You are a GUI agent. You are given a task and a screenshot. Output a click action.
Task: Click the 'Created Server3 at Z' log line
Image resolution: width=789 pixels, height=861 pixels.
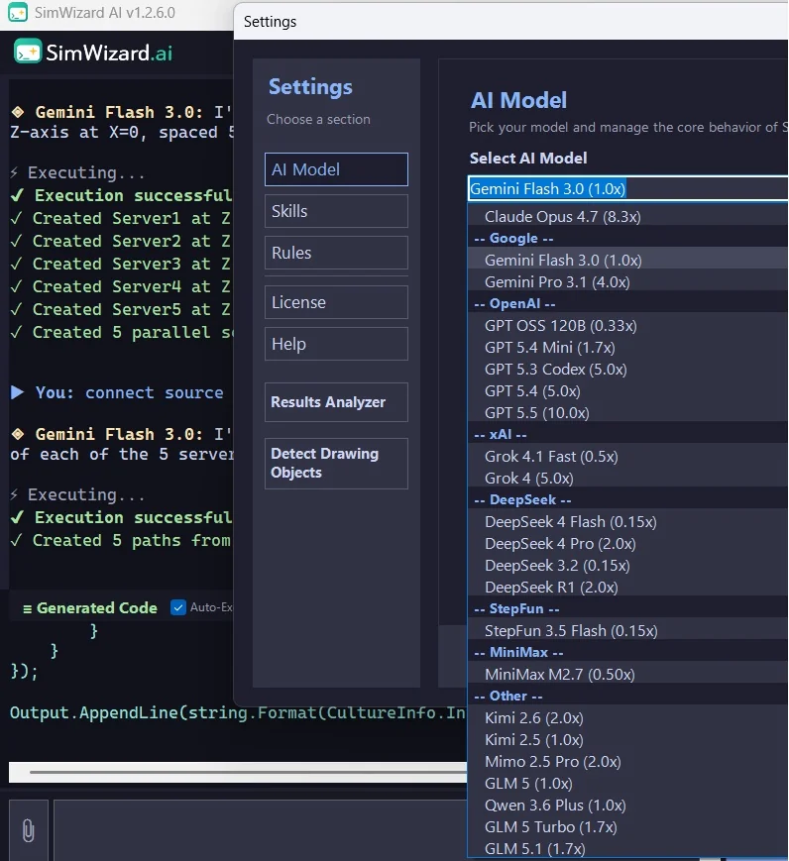[121, 264]
